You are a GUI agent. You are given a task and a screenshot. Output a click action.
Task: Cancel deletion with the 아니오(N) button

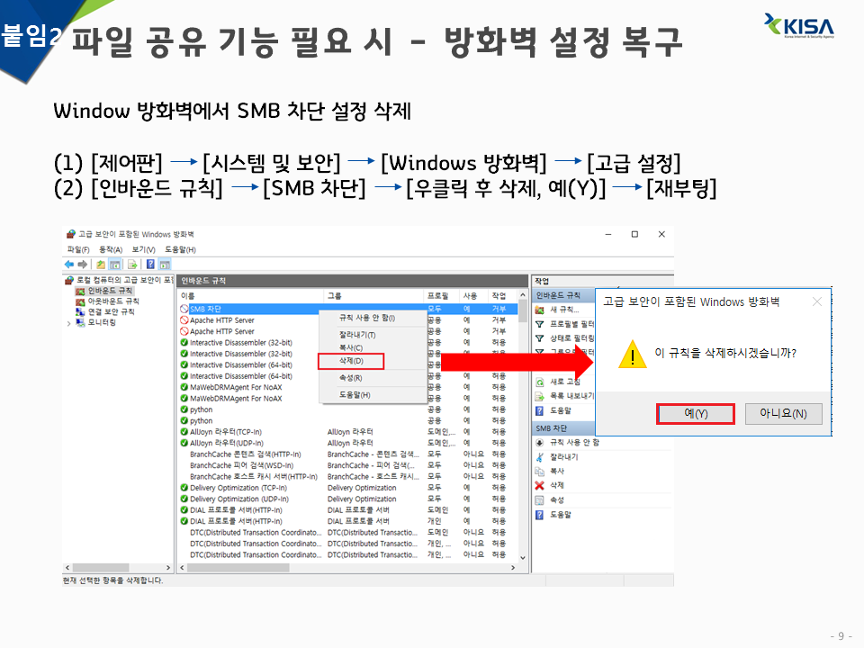tap(783, 414)
